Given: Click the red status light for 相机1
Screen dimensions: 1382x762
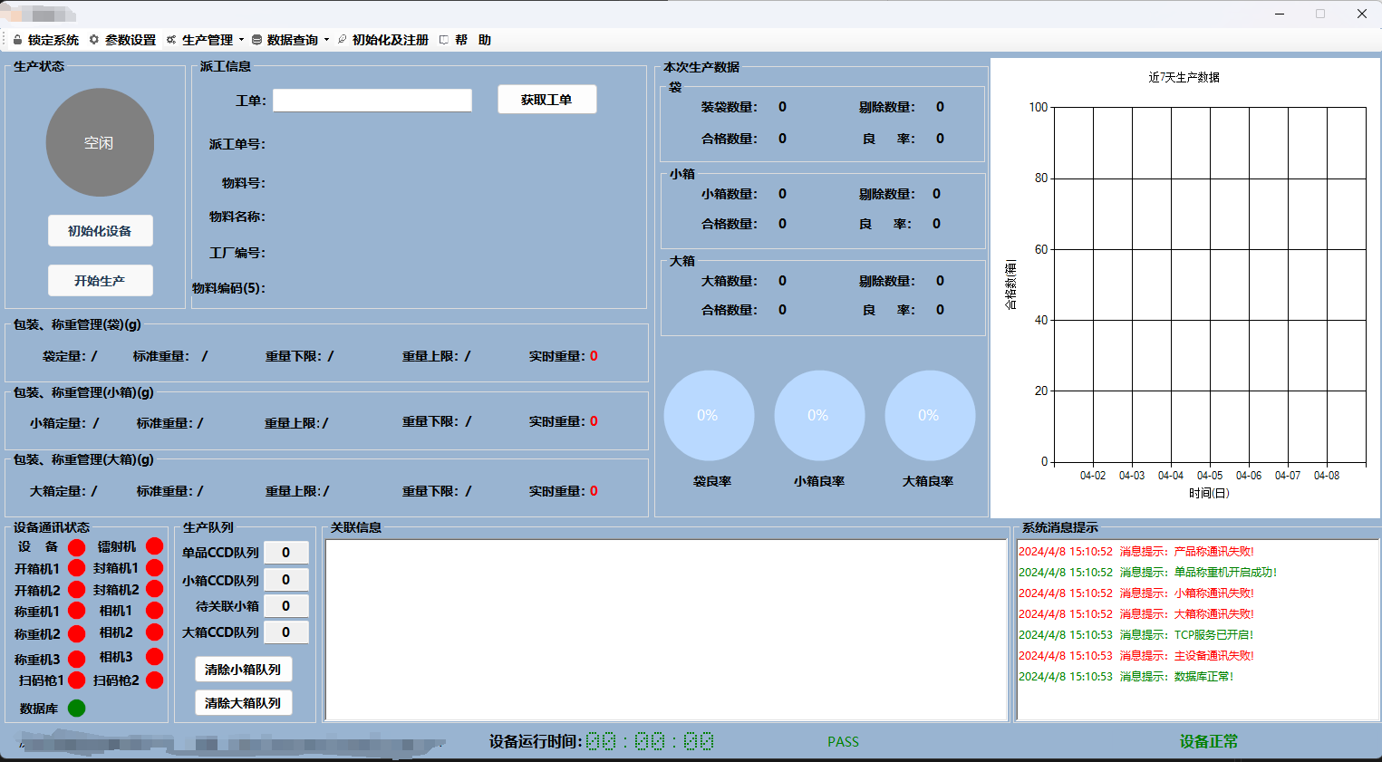Looking at the screenshot, I should 155,611.
